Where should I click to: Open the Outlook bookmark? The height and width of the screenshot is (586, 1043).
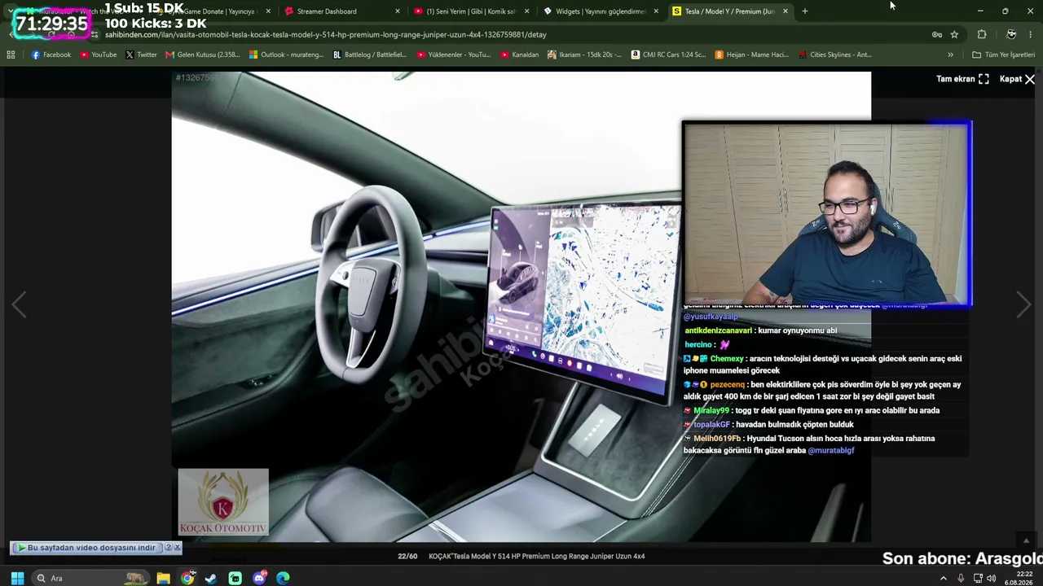pyautogui.click(x=286, y=55)
